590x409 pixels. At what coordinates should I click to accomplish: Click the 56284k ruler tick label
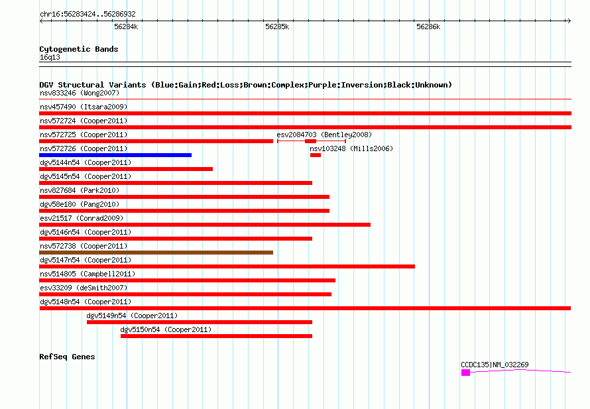coord(126,27)
